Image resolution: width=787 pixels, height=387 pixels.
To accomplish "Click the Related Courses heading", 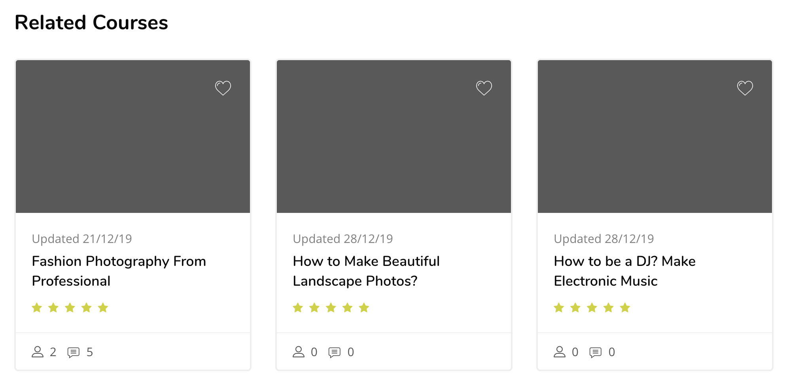I will click(x=91, y=22).
